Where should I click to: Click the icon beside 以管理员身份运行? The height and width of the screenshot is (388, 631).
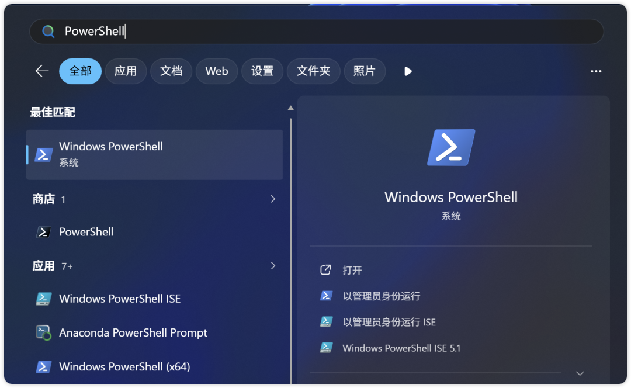[x=326, y=296]
